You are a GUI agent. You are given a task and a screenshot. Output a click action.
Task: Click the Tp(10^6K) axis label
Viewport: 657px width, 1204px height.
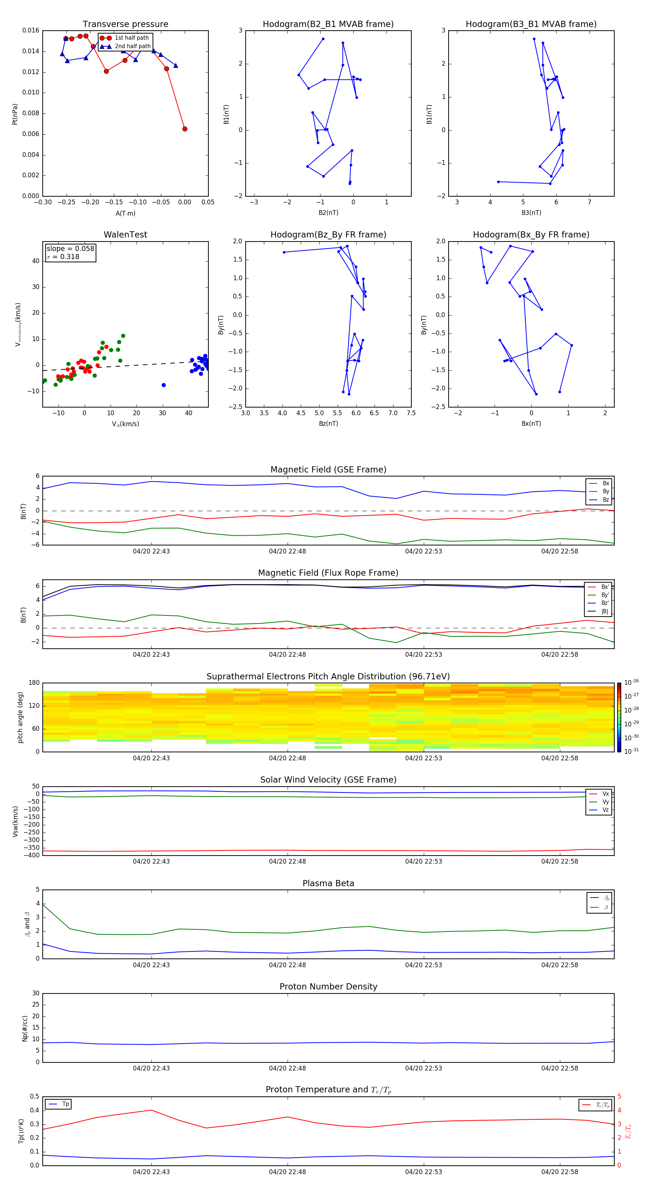21,1131
